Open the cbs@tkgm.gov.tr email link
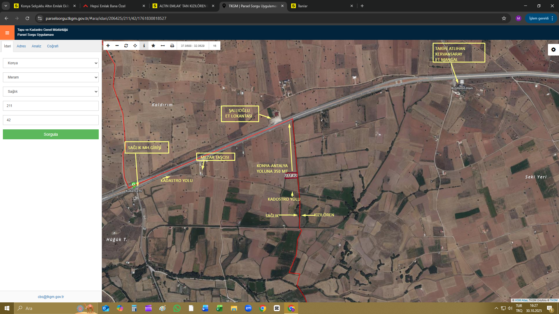Image resolution: width=559 pixels, height=314 pixels. point(51,297)
